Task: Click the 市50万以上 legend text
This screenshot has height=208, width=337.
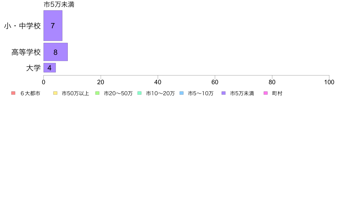Action: tap(75, 93)
